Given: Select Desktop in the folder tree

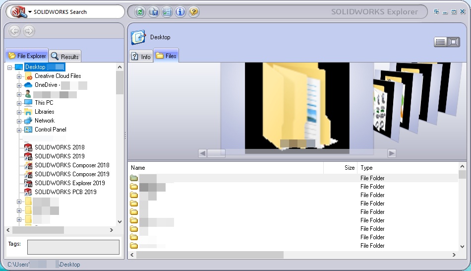Looking at the screenshot, I should (45, 67).
